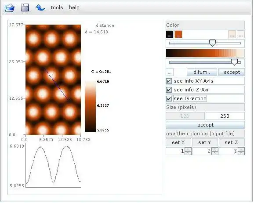Click the Z column value field showing 3
Viewport: 254px width, 203px height.
point(229,151)
